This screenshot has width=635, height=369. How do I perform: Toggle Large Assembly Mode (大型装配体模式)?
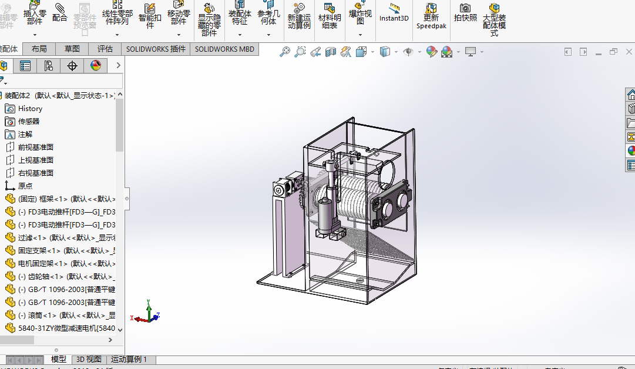(x=494, y=20)
